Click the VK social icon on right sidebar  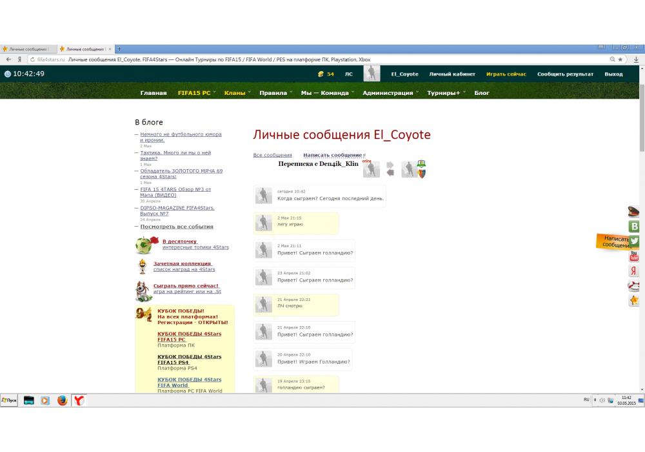634,226
